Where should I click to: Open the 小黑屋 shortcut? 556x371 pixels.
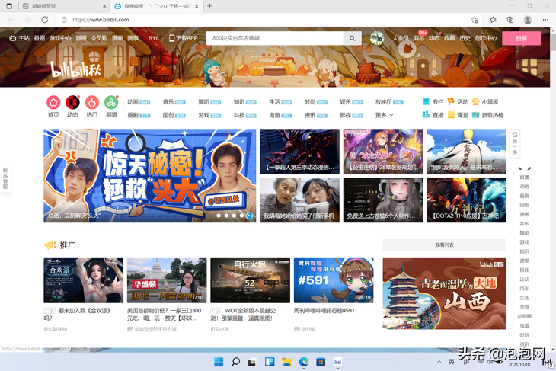[x=485, y=102]
